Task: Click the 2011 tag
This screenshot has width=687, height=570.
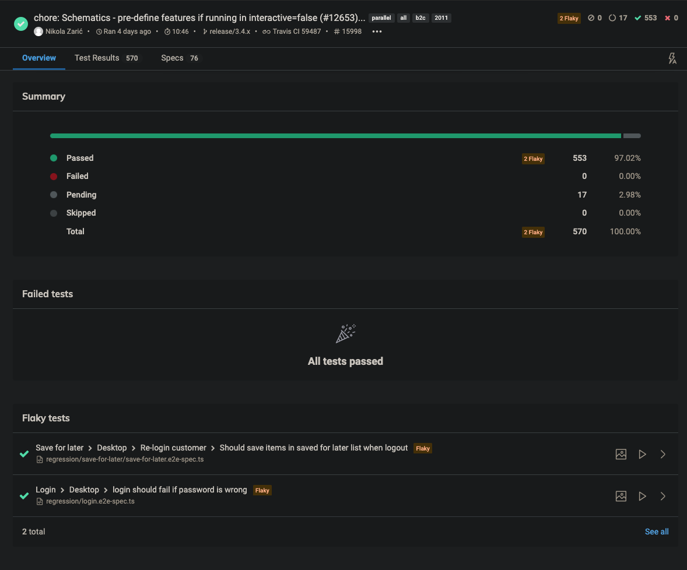Action: [441, 18]
